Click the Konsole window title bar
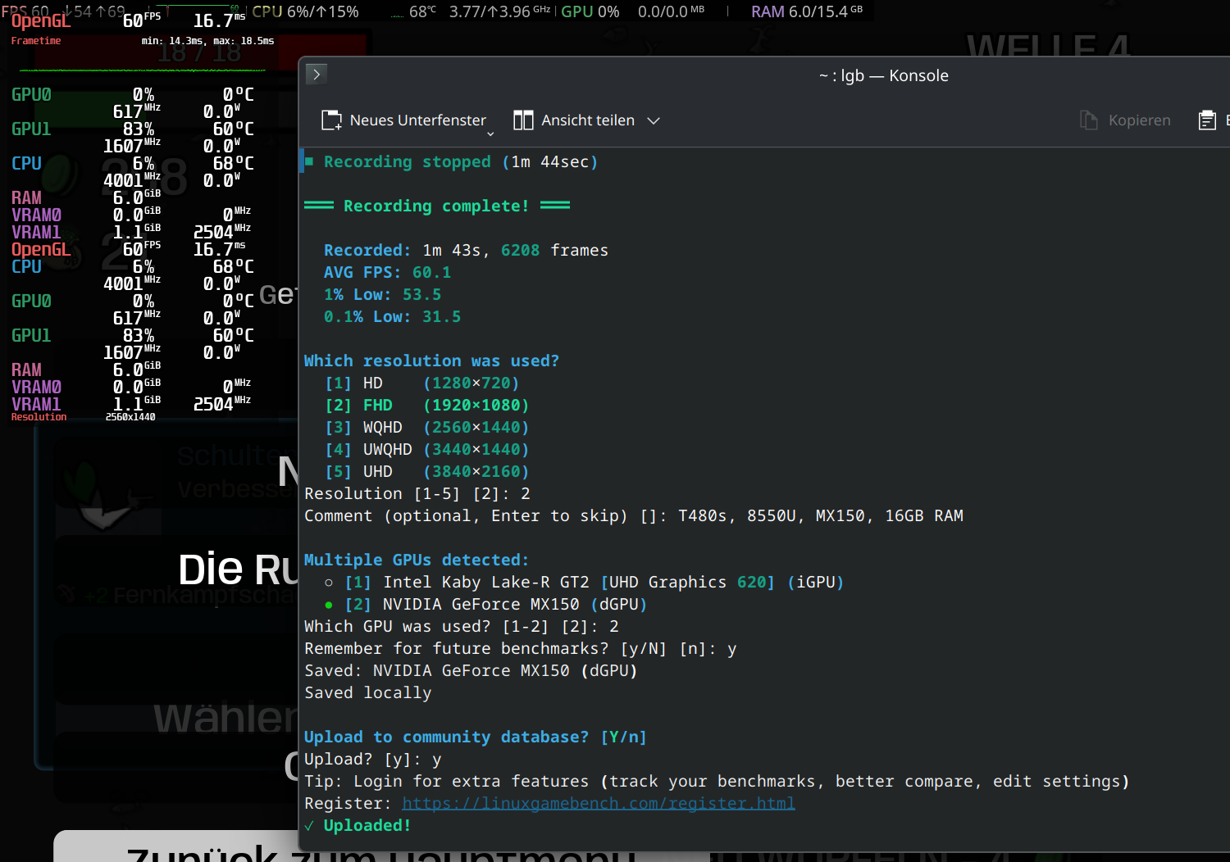Viewport: 1230px width, 862px height. pos(883,75)
